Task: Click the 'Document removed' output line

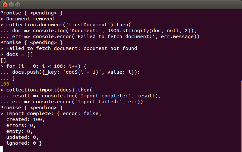Action: pyautogui.click(x=30, y=19)
